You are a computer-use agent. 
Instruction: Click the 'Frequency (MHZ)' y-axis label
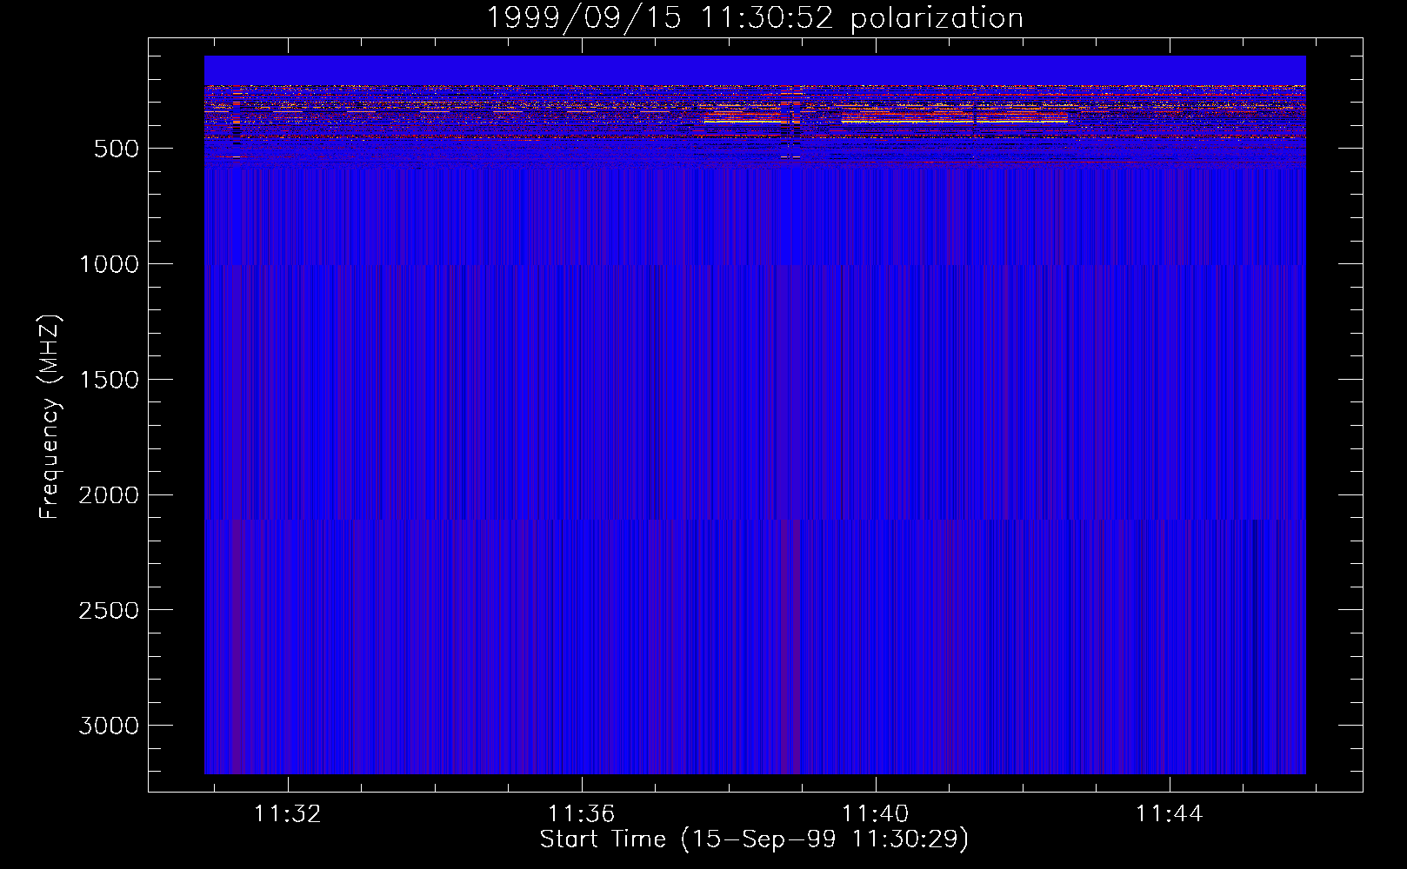[50, 416]
